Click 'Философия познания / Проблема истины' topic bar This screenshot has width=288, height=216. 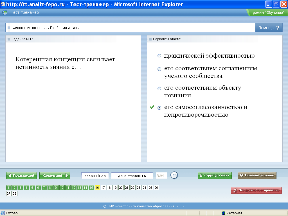[x=130, y=28]
